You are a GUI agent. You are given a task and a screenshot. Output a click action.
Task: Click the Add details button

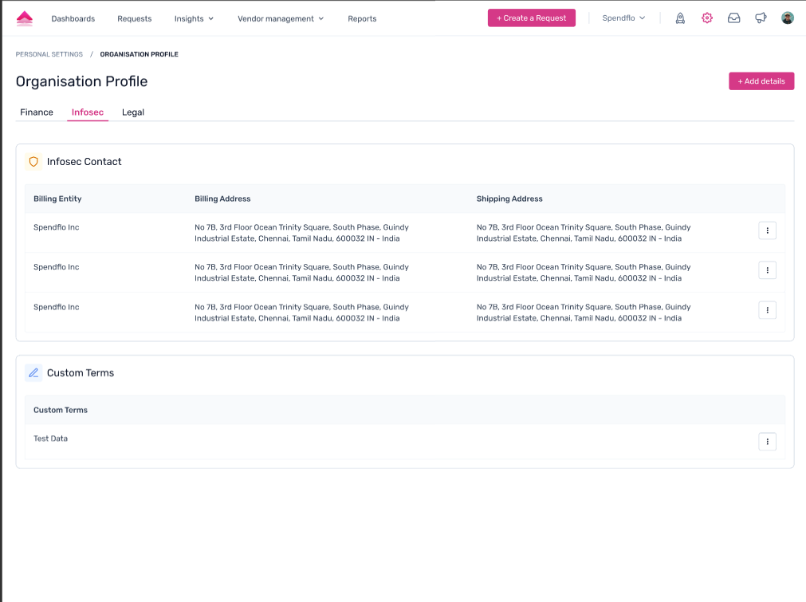pos(761,81)
